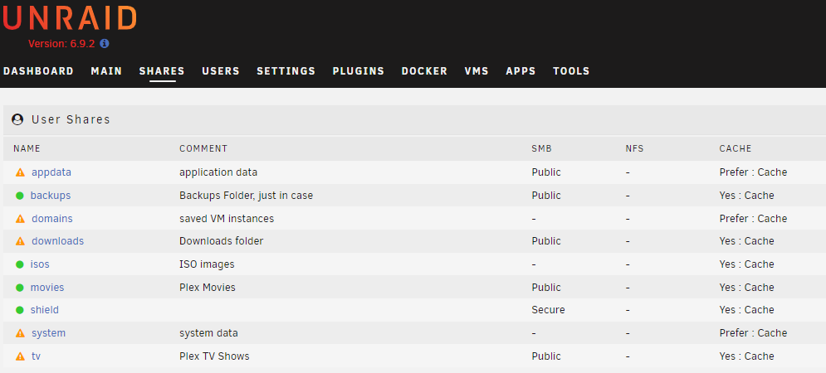
Task: Open the movies share link
Action: click(46, 288)
